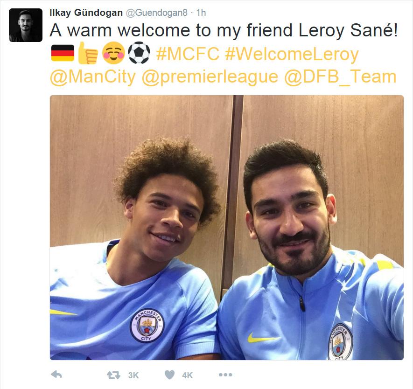Click the German flag emoji
Image resolution: width=413 pixels, height=389 pixels.
(x=63, y=53)
